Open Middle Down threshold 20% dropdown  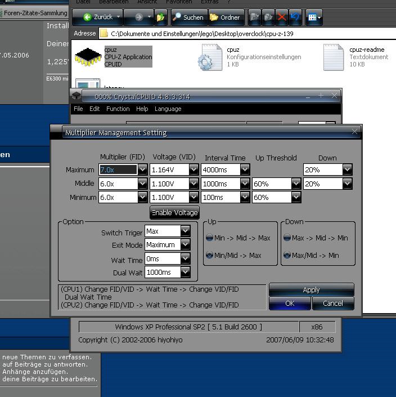pos(347,184)
